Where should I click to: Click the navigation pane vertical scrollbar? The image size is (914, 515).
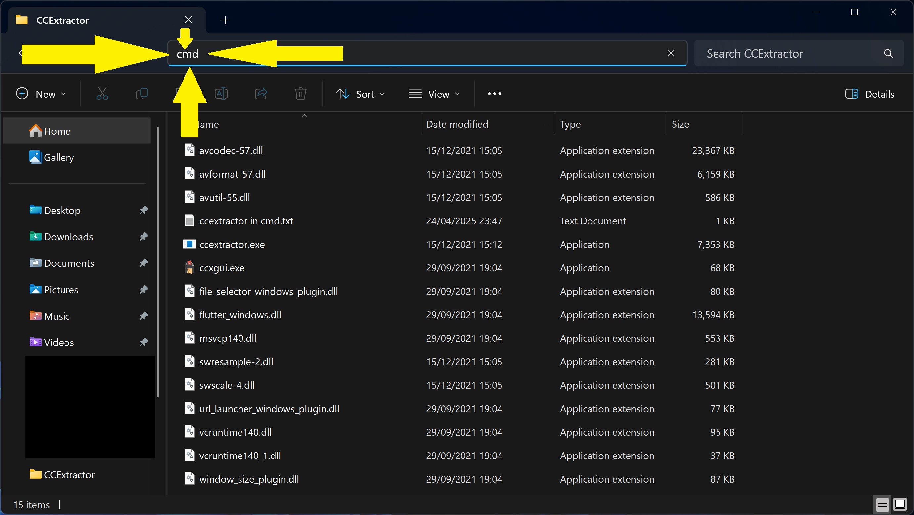click(x=157, y=262)
